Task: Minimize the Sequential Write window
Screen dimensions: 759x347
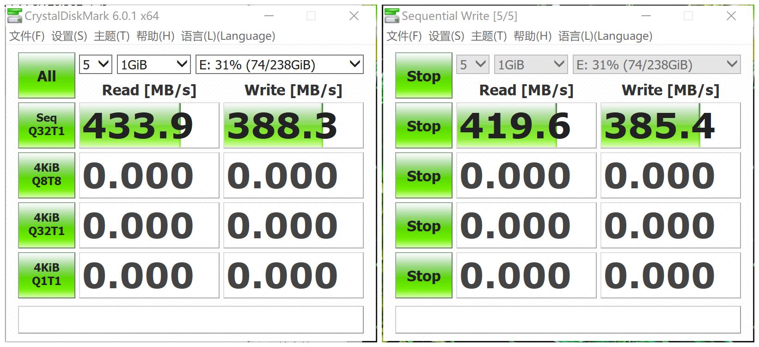Action: (x=646, y=16)
